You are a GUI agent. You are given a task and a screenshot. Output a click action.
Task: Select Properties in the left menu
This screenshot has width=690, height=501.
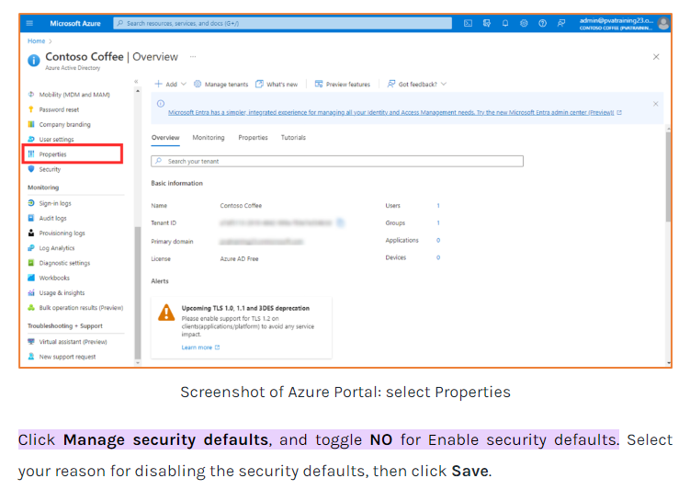[52, 154]
